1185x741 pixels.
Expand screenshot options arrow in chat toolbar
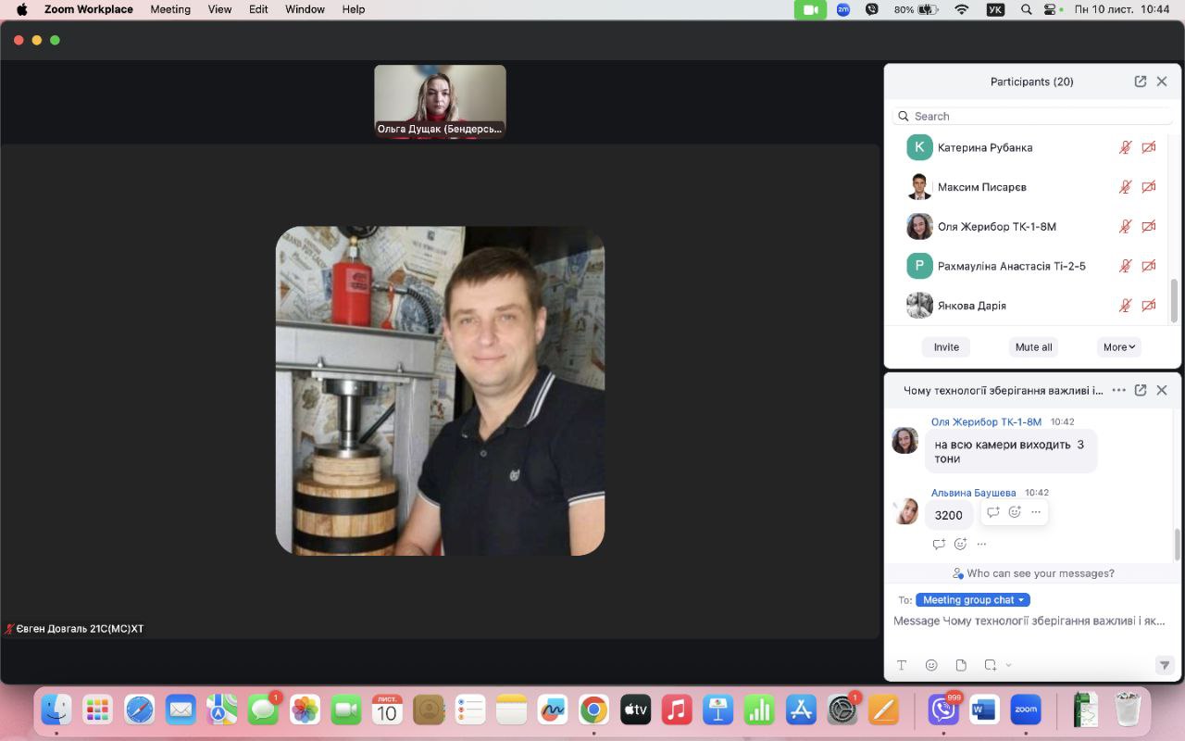1008,665
